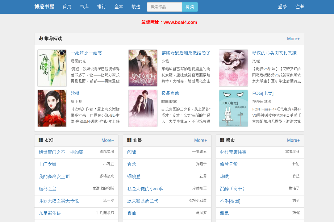Show More+ in the 推荐阅读 section

(293, 39)
